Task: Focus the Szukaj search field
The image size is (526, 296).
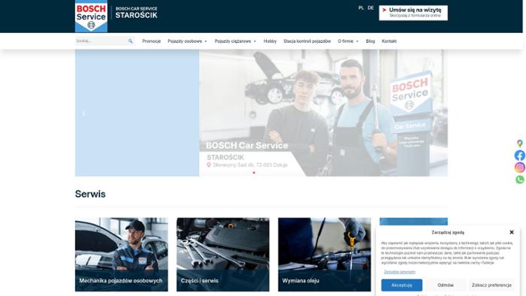Action: coord(101,41)
